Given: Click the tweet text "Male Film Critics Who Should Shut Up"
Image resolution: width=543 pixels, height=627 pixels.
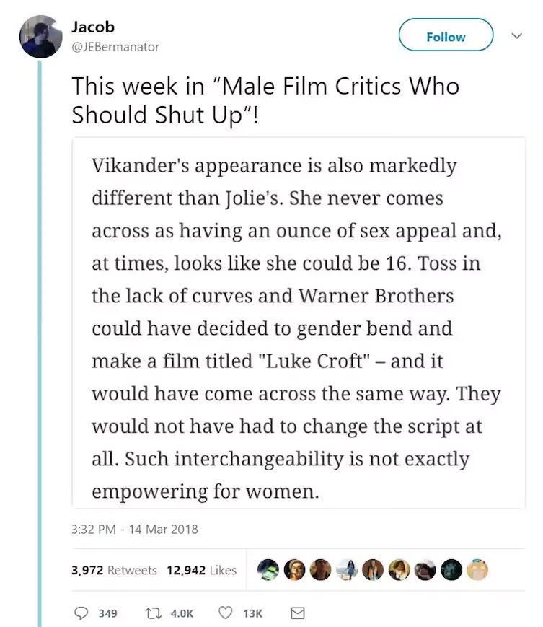Looking at the screenshot, I should coord(265,100).
